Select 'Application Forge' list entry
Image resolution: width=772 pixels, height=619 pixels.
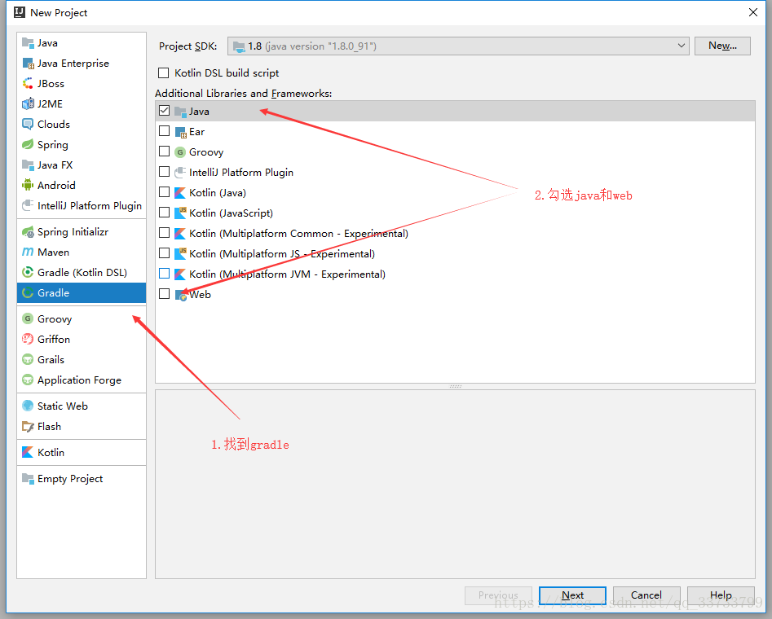coord(79,380)
